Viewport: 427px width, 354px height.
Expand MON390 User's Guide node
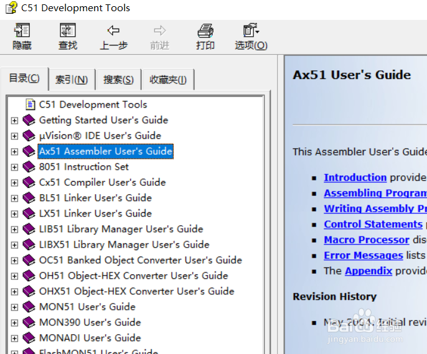point(14,323)
